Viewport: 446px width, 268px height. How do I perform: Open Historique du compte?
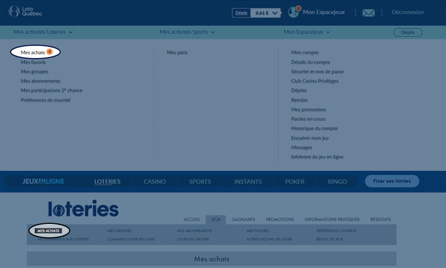[314, 128]
